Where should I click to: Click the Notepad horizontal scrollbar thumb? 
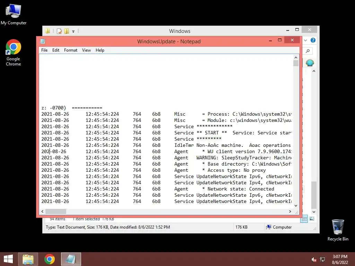(x=56, y=212)
